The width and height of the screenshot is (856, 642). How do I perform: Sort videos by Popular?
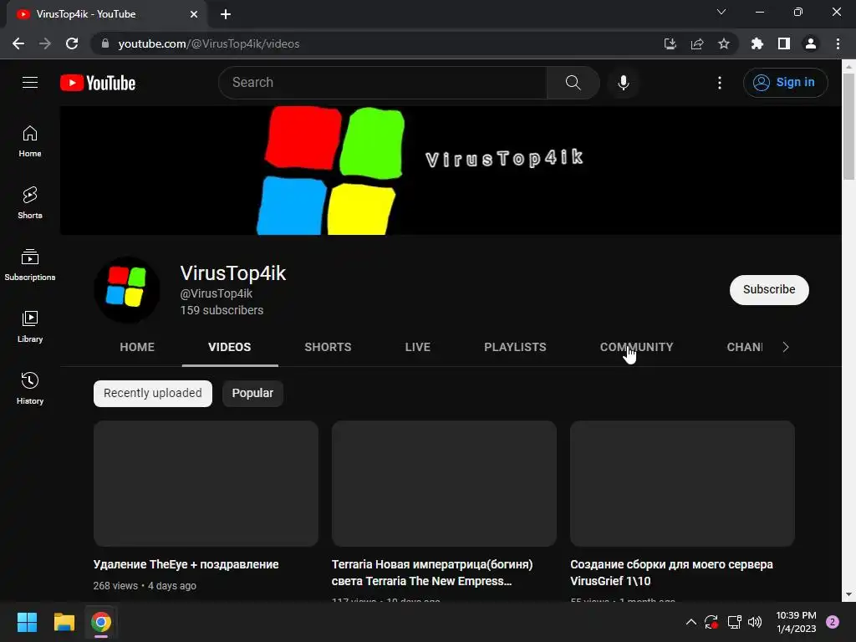pos(252,394)
